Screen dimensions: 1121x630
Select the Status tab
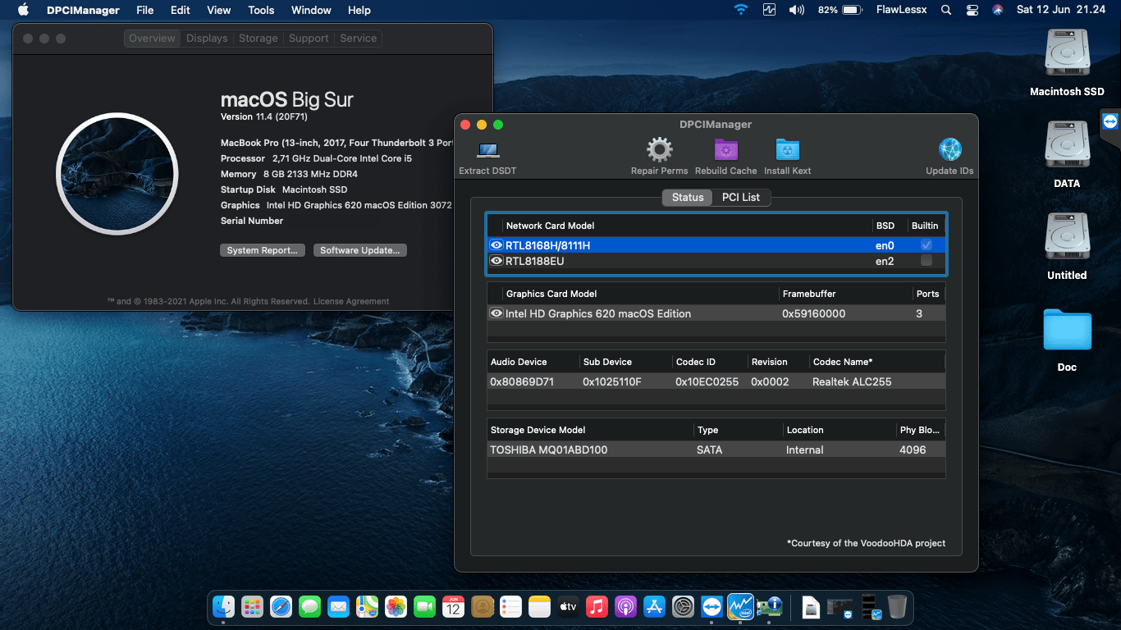point(688,197)
